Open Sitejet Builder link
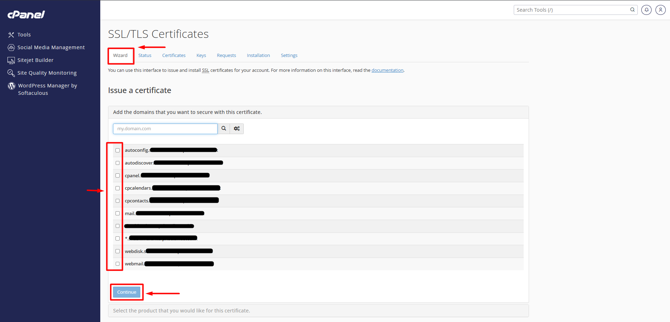Image resolution: width=670 pixels, height=322 pixels. pos(35,60)
